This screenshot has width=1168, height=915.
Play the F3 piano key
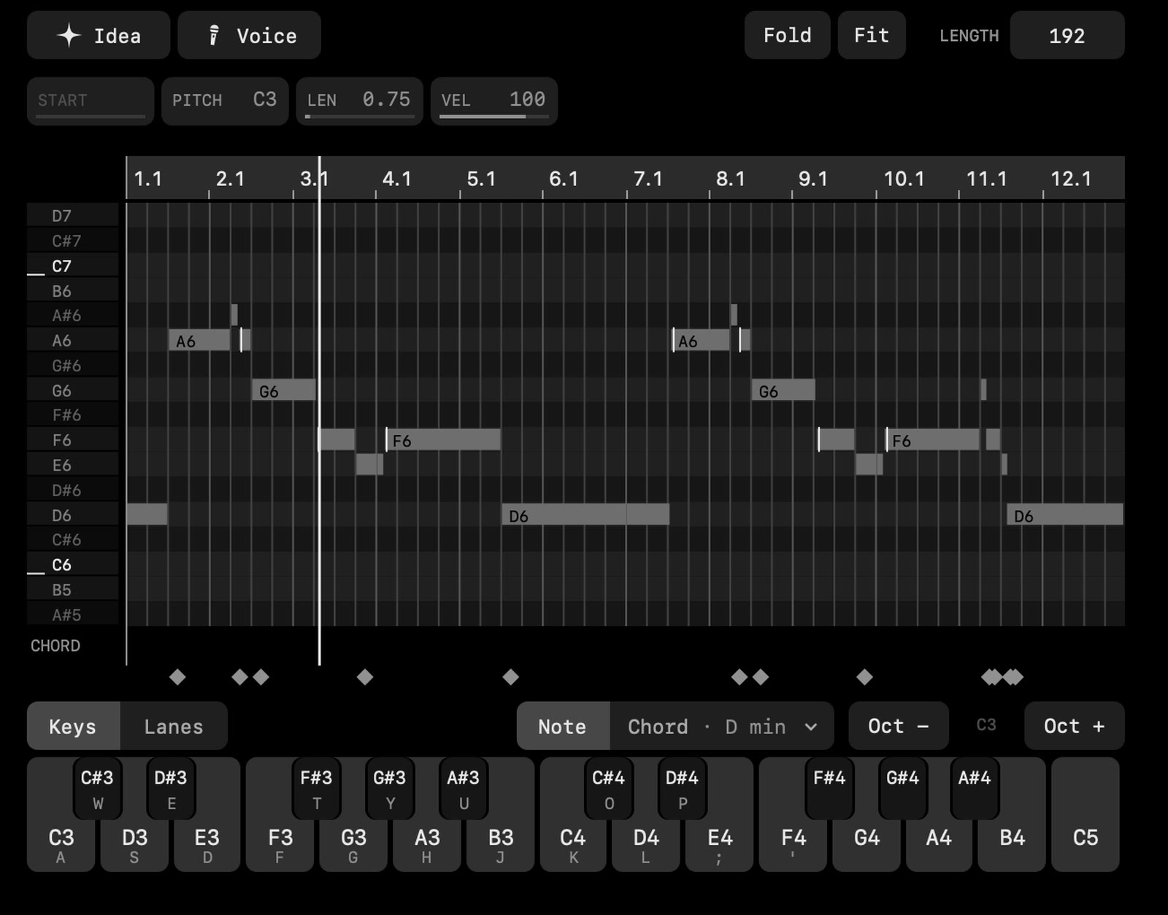(280, 845)
